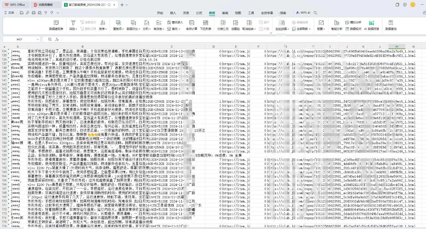Create a new document tab with +
Viewport: 426px width, 229px height.
[x=121, y=5]
